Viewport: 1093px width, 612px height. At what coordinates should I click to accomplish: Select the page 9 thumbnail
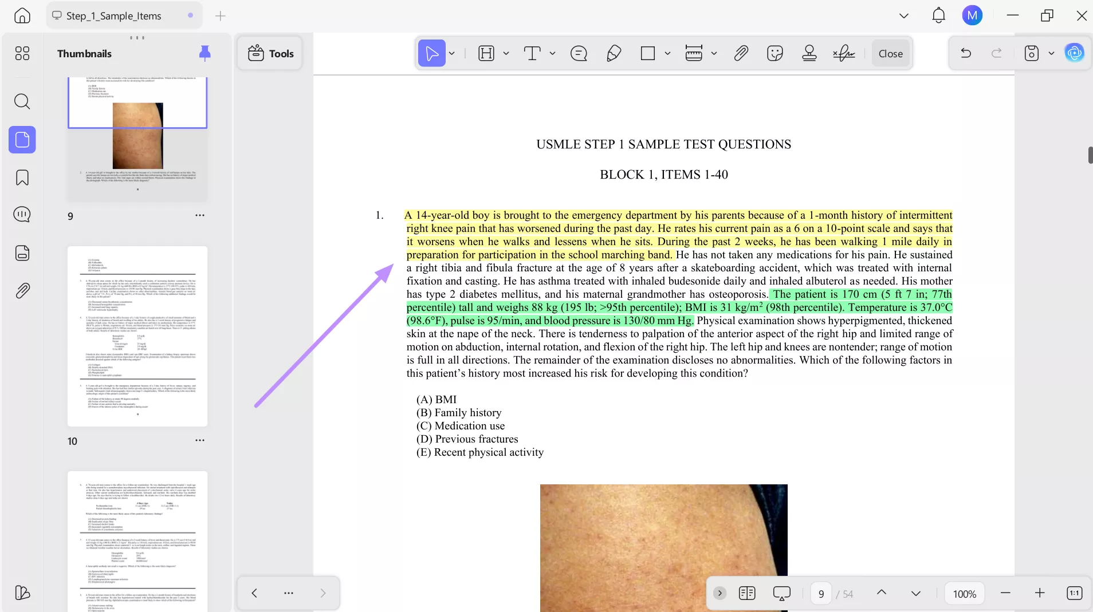137,139
